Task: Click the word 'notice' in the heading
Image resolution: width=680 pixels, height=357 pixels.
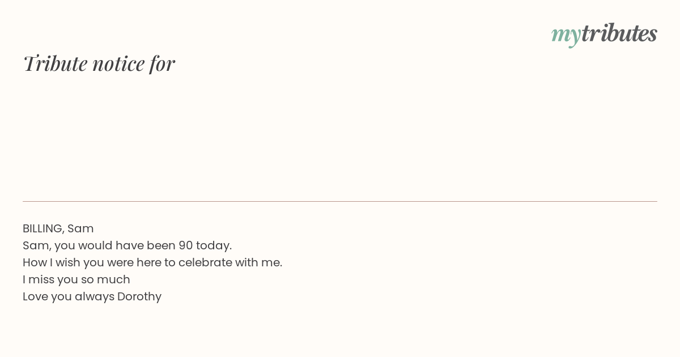Action: pyautogui.click(x=119, y=64)
